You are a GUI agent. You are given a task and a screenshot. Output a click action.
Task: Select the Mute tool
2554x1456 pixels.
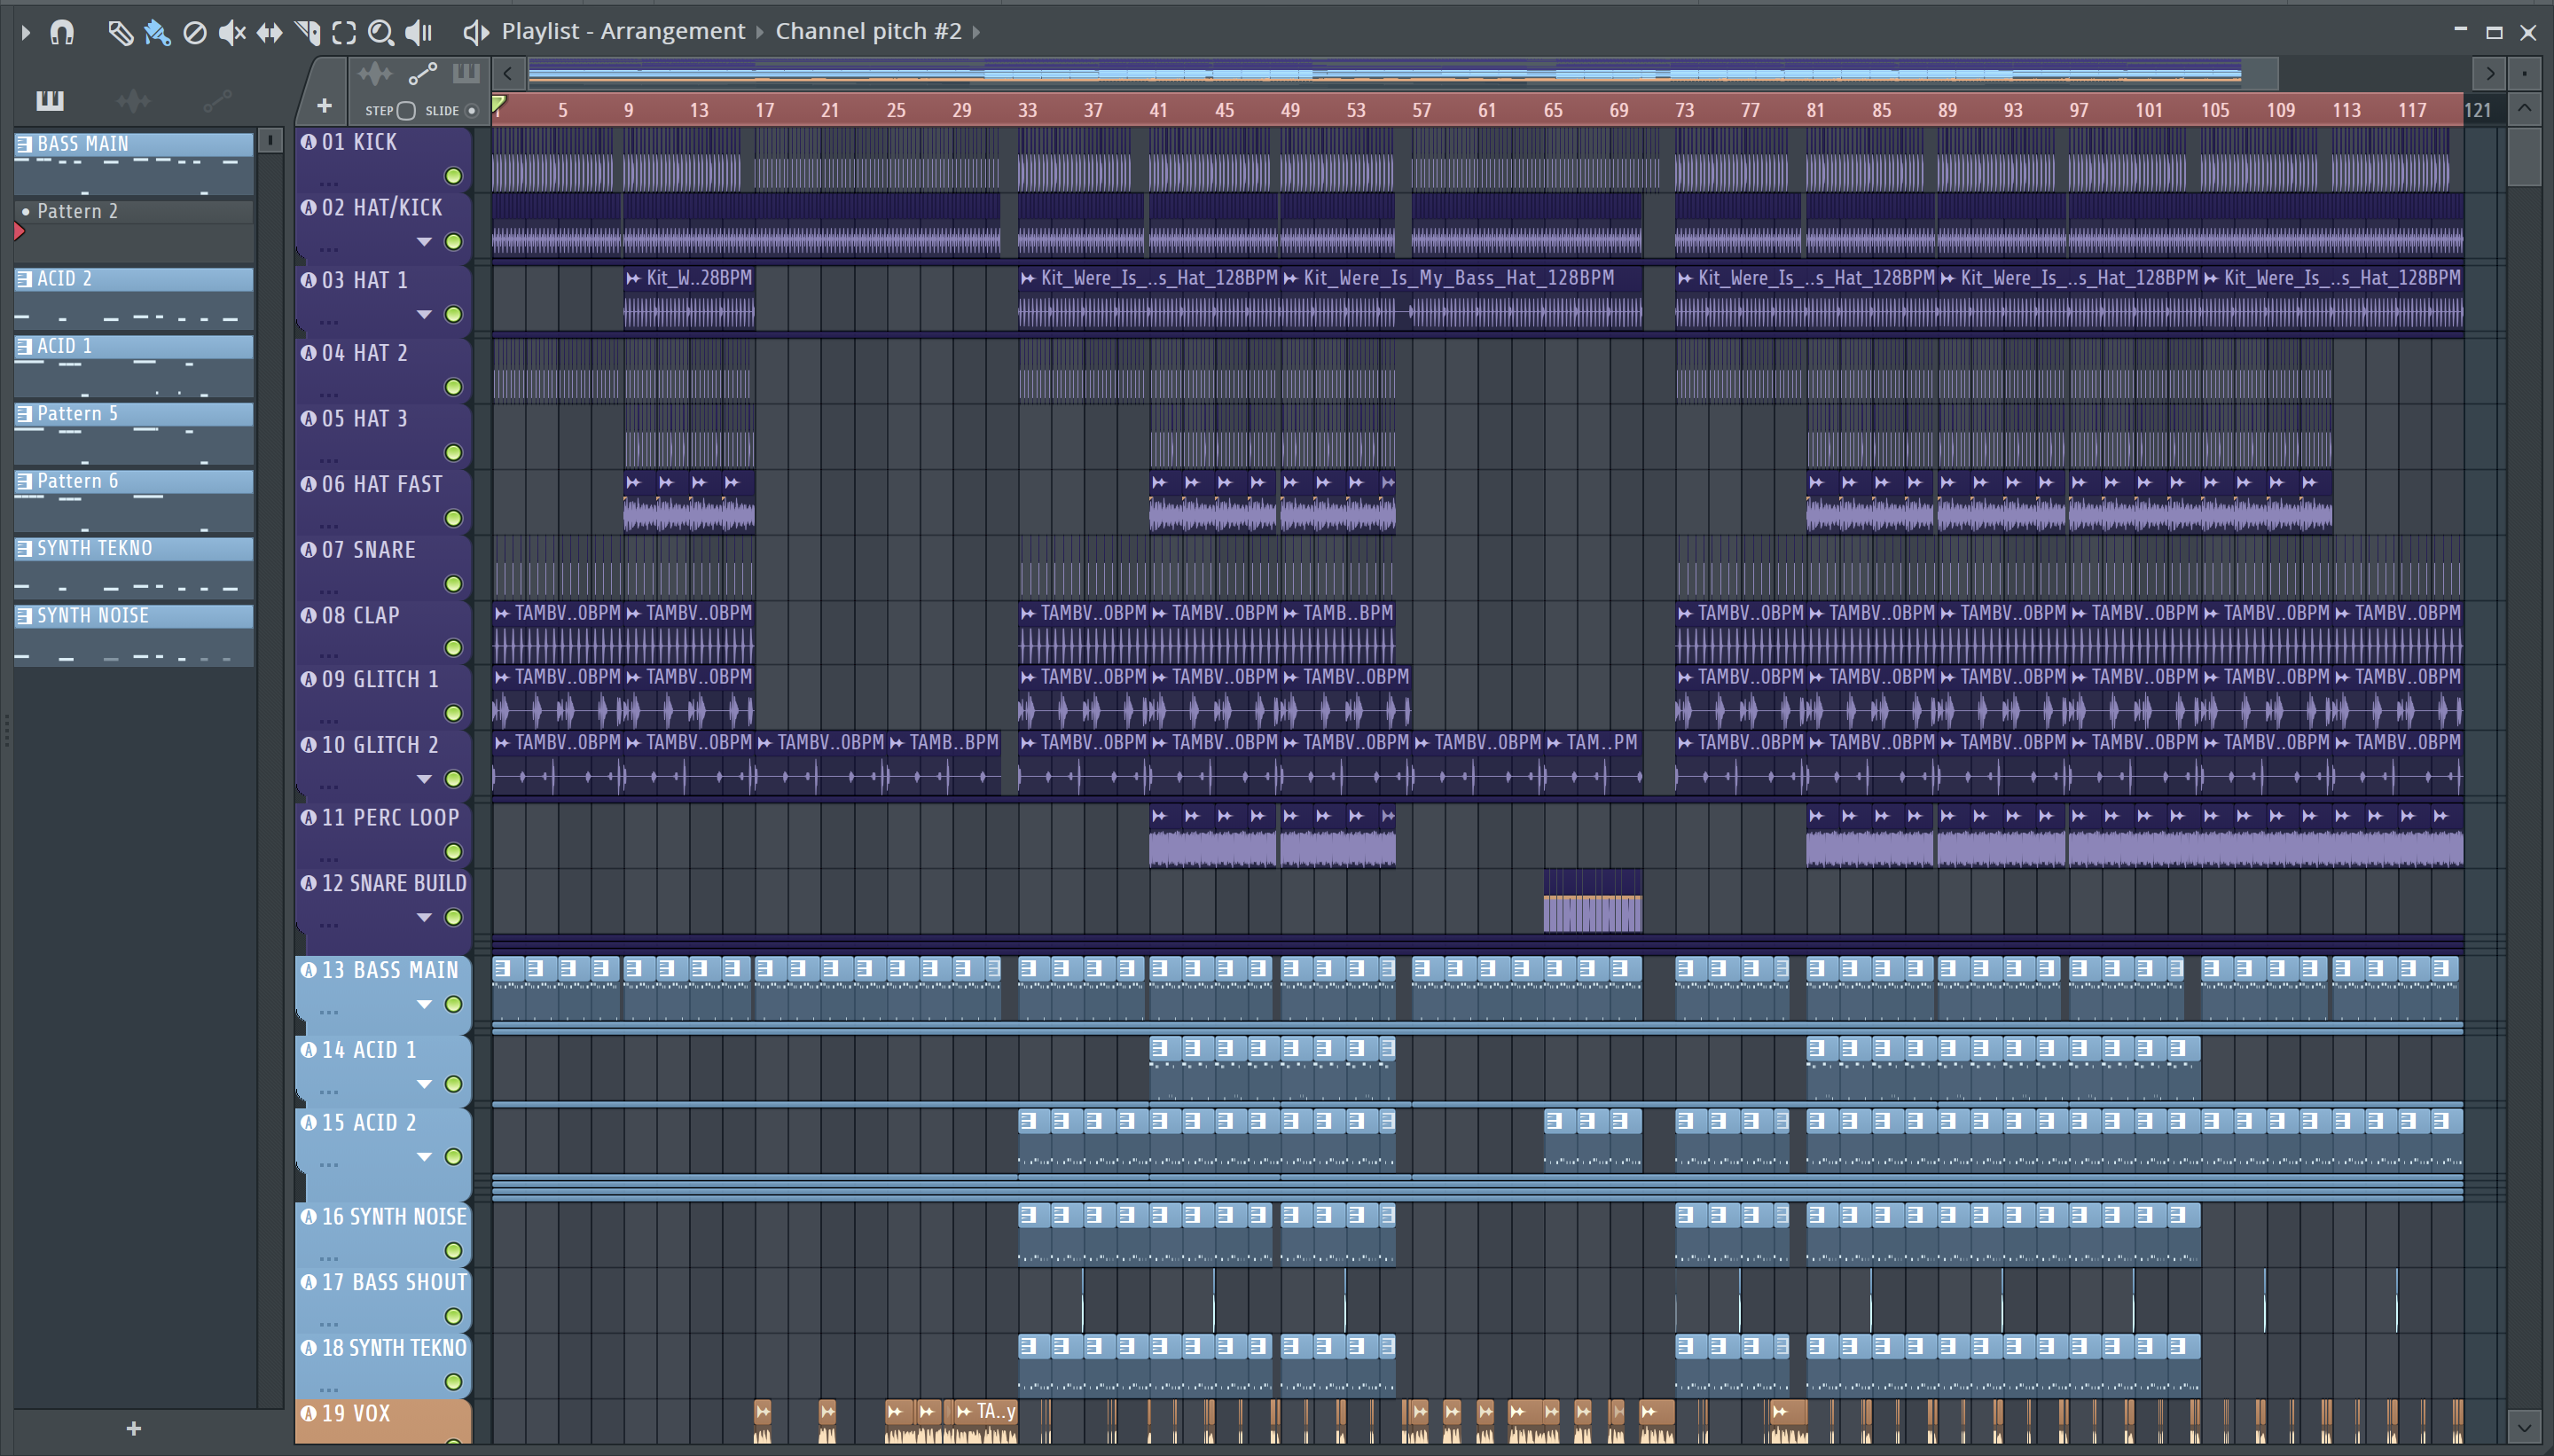(232, 33)
